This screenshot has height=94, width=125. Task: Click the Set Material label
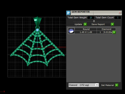click(108, 85)
